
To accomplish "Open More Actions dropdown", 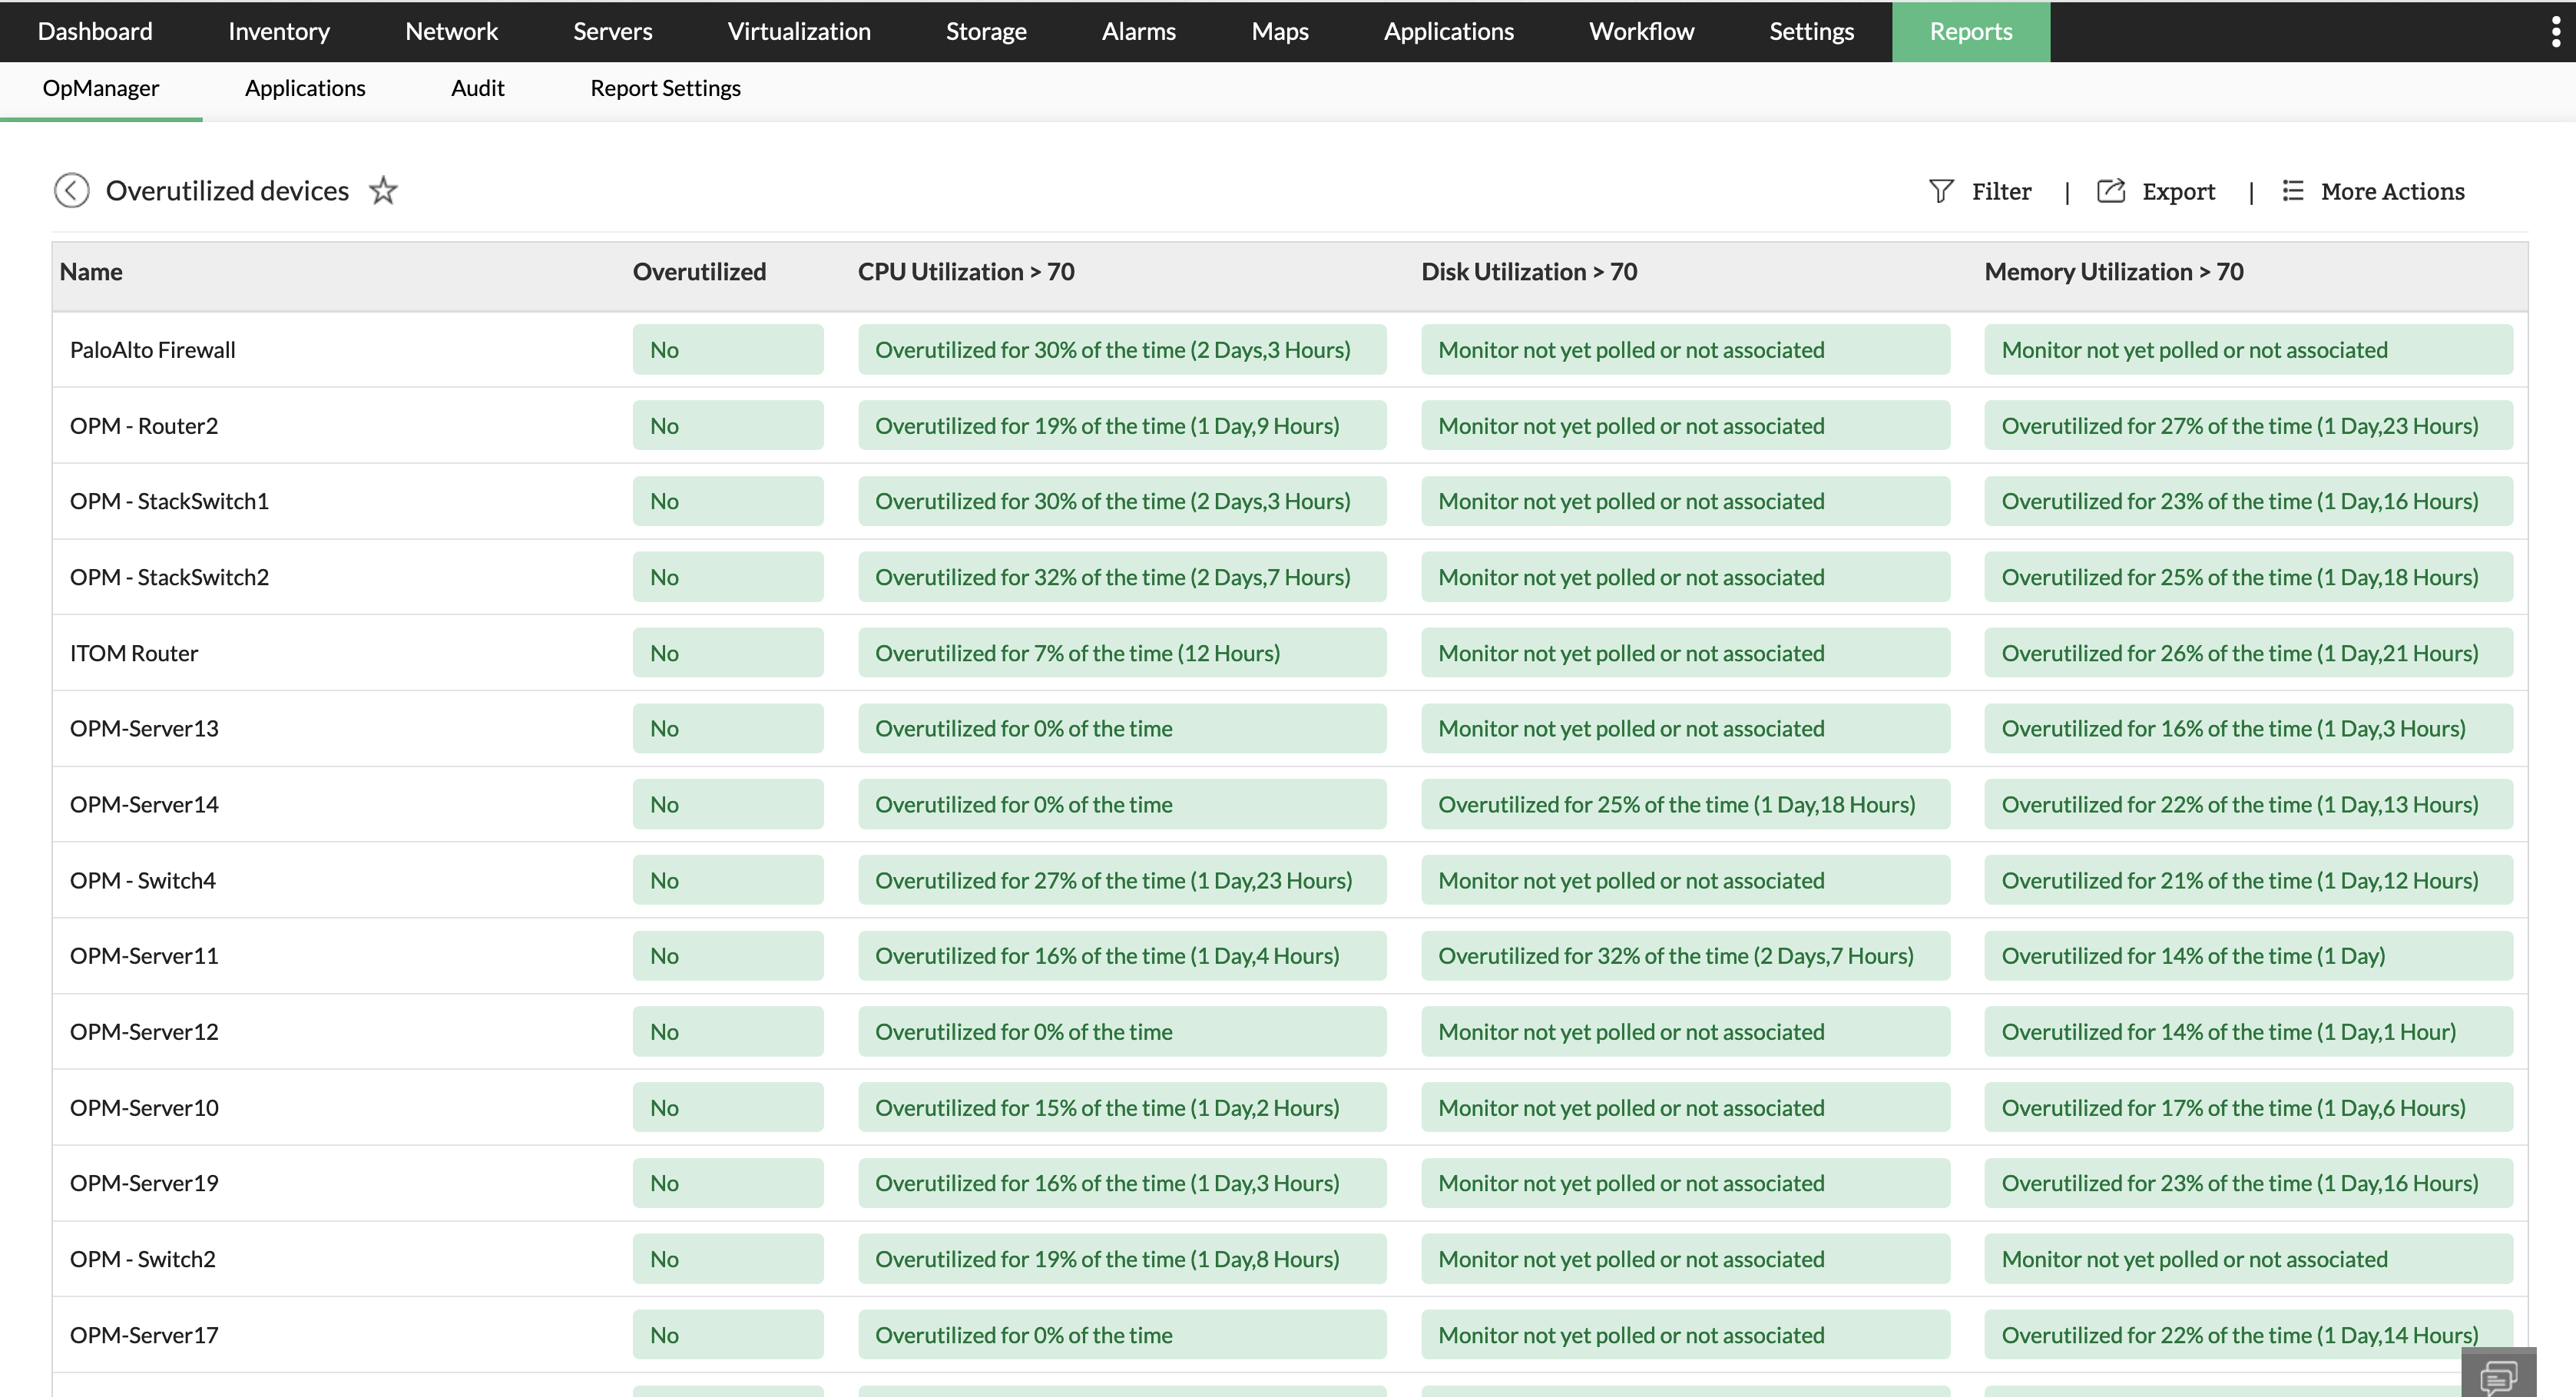I will (2392, 191).
